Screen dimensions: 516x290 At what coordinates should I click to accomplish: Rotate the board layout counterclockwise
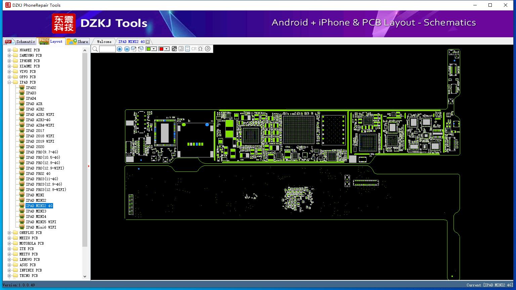(x=141, y=49)
